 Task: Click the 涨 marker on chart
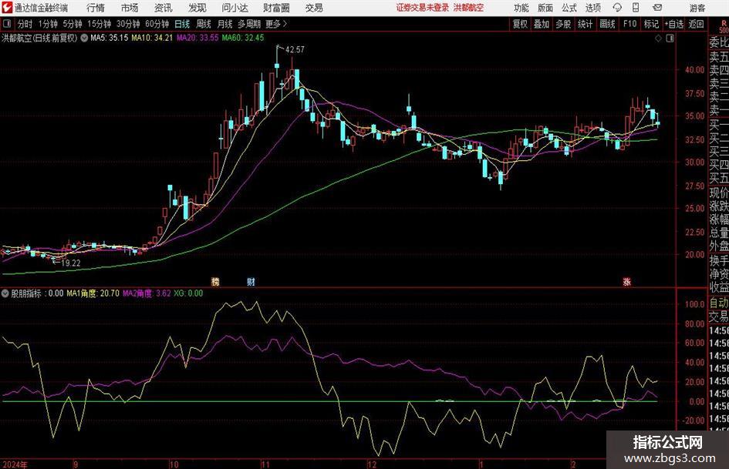coord(626,281)
